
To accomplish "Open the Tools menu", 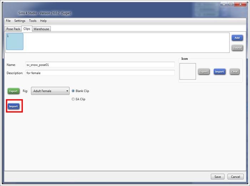I will coord(33,21).
